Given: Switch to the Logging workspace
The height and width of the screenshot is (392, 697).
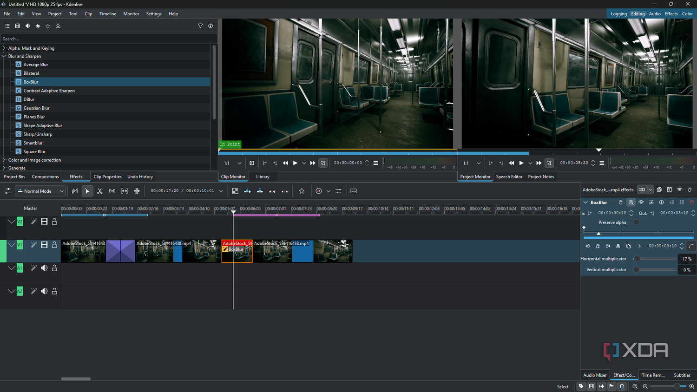Looking at the screenshot, I should click(618, 14).
